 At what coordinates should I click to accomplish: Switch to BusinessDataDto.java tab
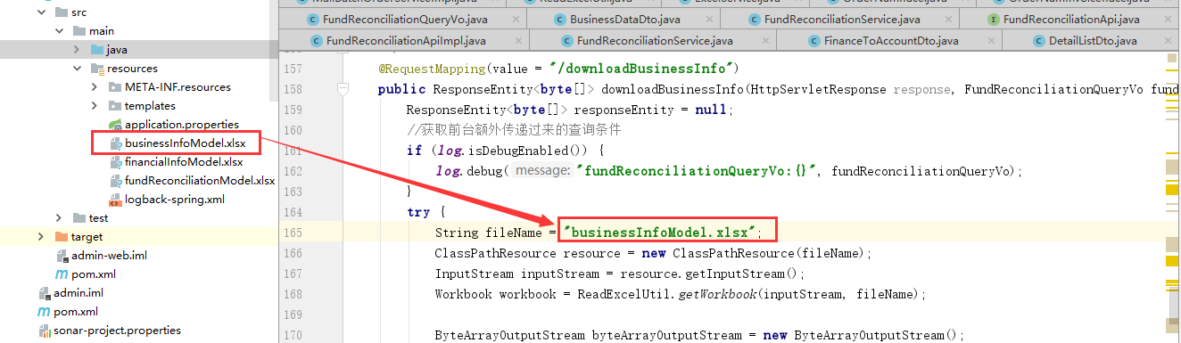pyautogui.click(x=624, y=19)
